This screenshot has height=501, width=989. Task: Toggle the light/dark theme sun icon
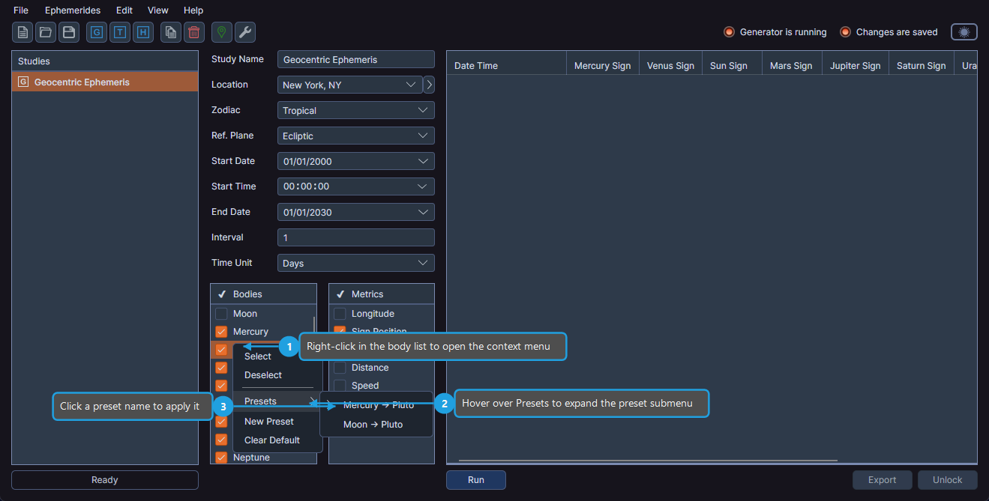[x=964, y=31]
